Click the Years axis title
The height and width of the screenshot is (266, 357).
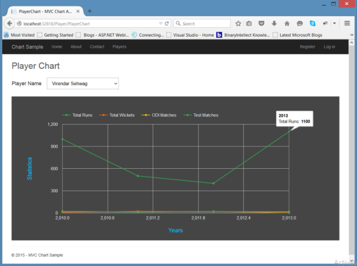[x=175, y=230]
